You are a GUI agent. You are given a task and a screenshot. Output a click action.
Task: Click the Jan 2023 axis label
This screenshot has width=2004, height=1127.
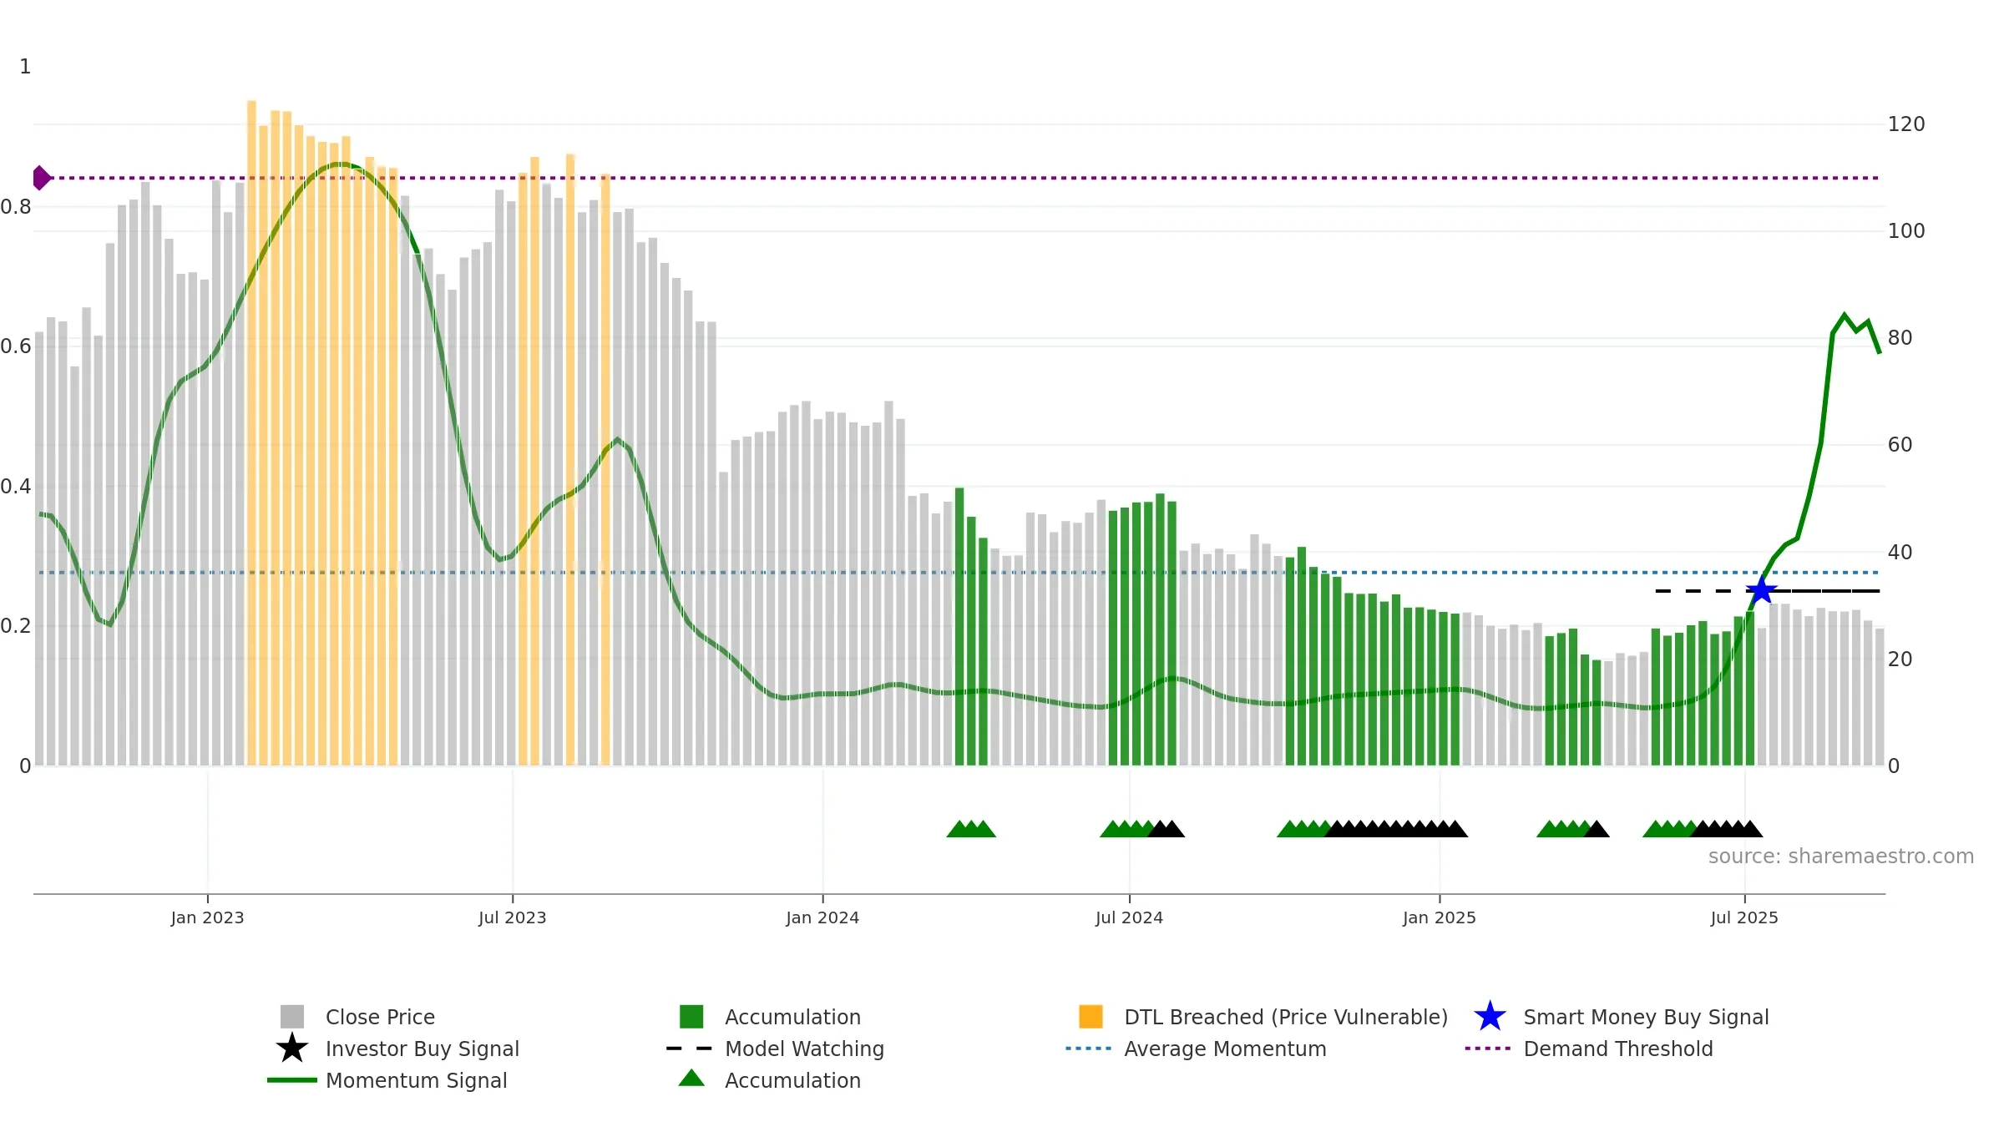[207, 917]
